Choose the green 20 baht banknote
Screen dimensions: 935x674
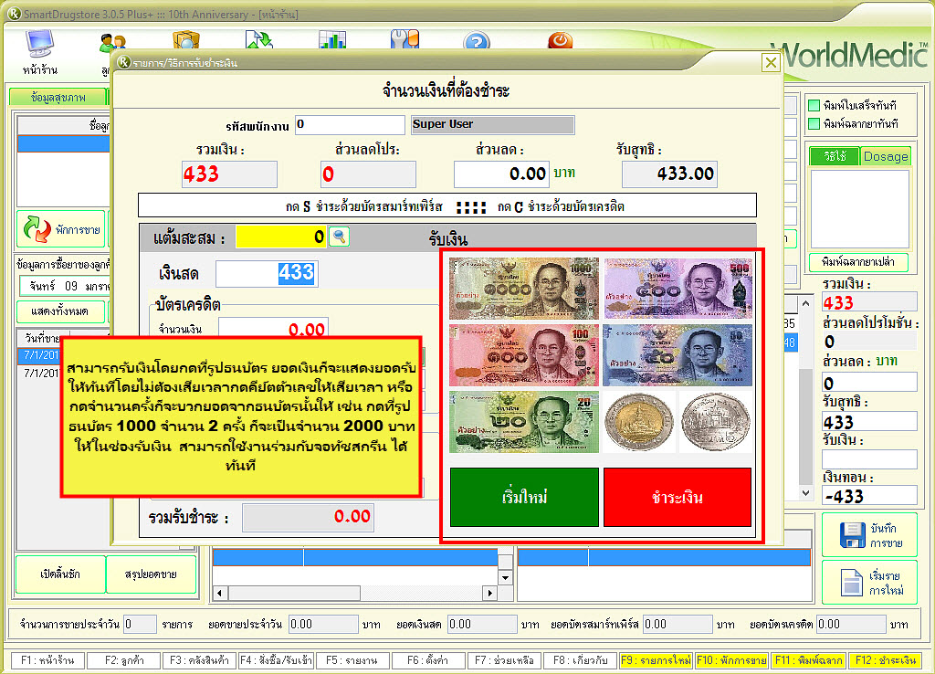coord(524,421)
